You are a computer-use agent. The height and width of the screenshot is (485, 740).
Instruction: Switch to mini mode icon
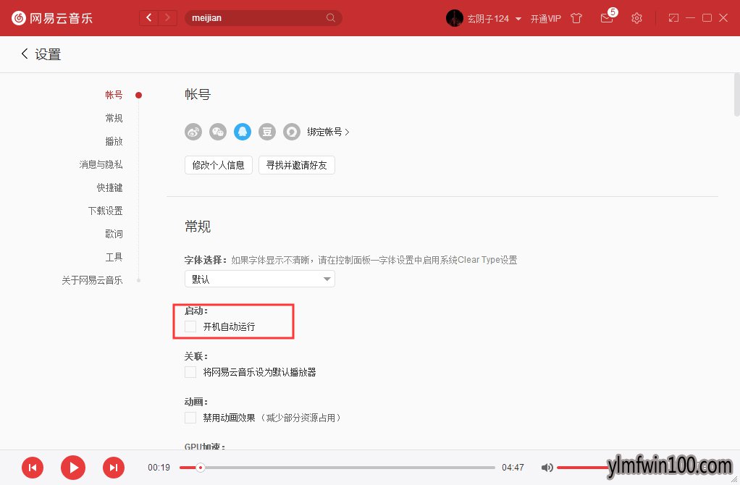673,18
